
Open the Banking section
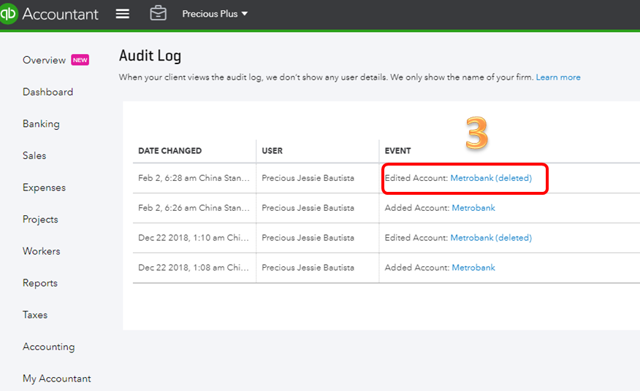(41, 124)
